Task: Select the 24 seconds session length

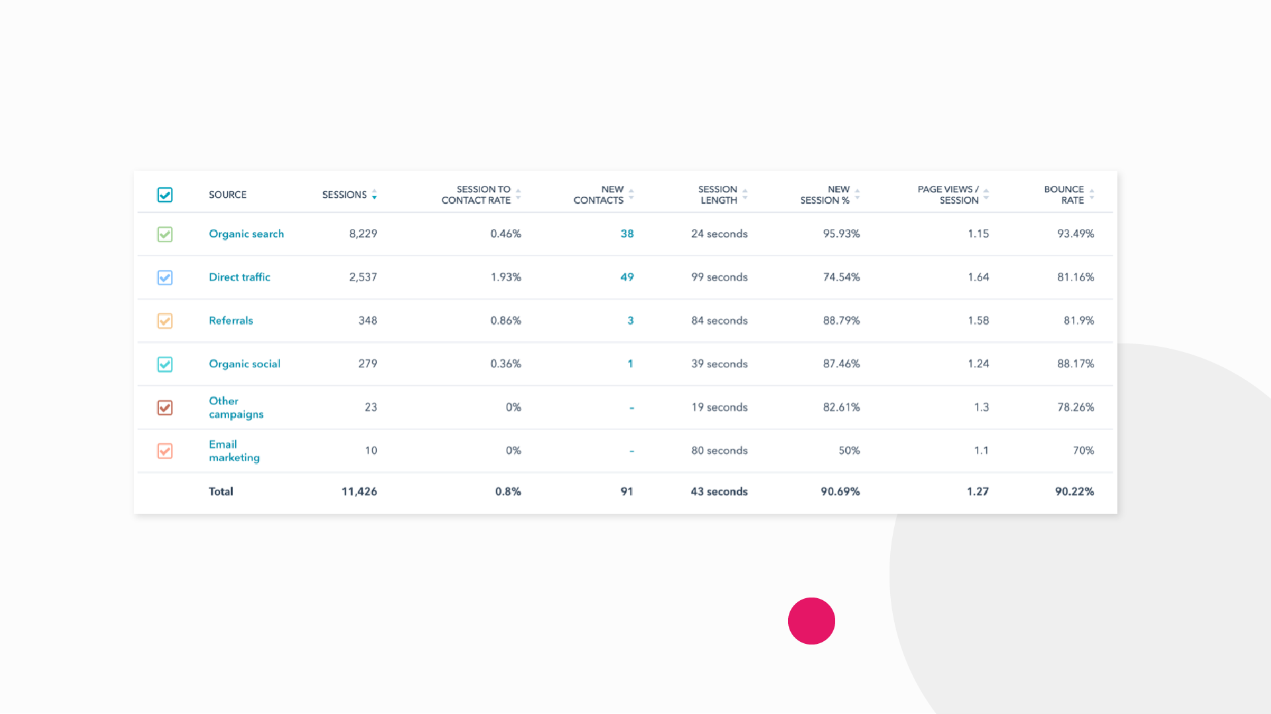Action: [x=719, y=234]
